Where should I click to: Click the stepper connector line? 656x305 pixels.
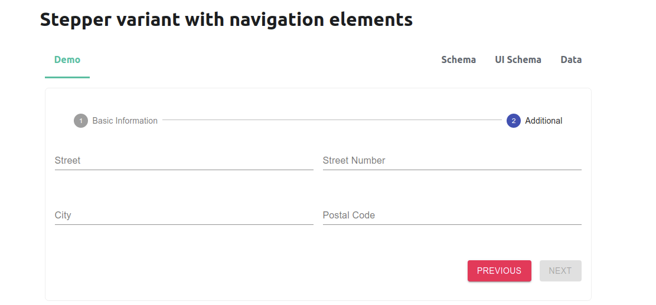[x=332, y=120]
